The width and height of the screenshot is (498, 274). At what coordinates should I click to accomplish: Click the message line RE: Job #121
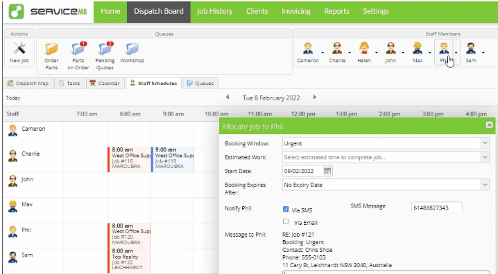(298, 235)
